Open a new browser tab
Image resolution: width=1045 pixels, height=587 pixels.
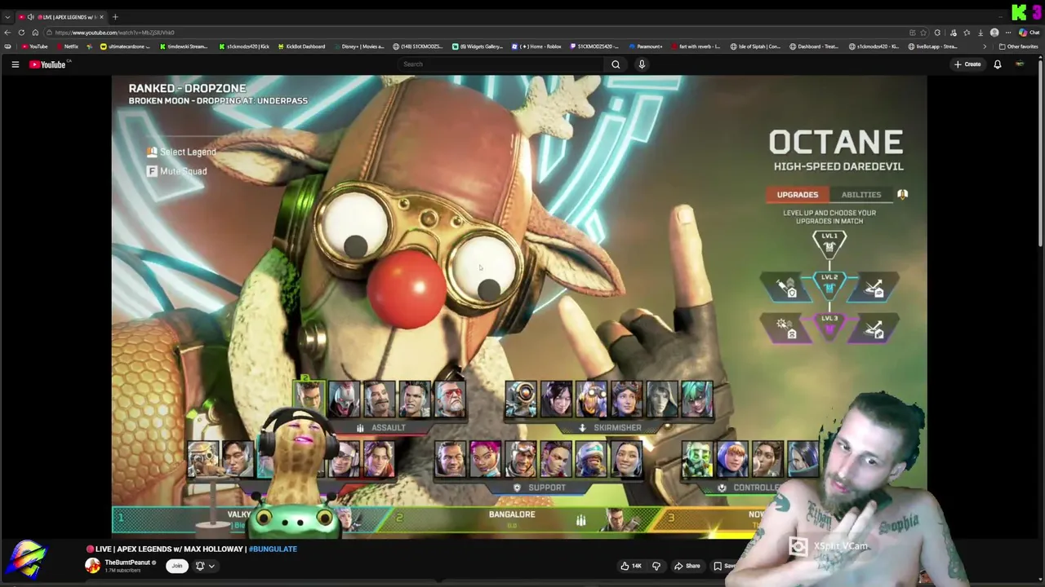115,17
